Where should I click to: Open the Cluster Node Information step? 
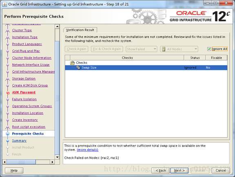[32, 58]
